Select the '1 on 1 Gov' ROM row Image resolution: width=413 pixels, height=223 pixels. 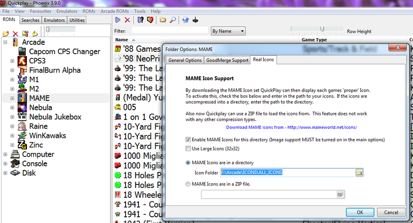coord(138,117)
